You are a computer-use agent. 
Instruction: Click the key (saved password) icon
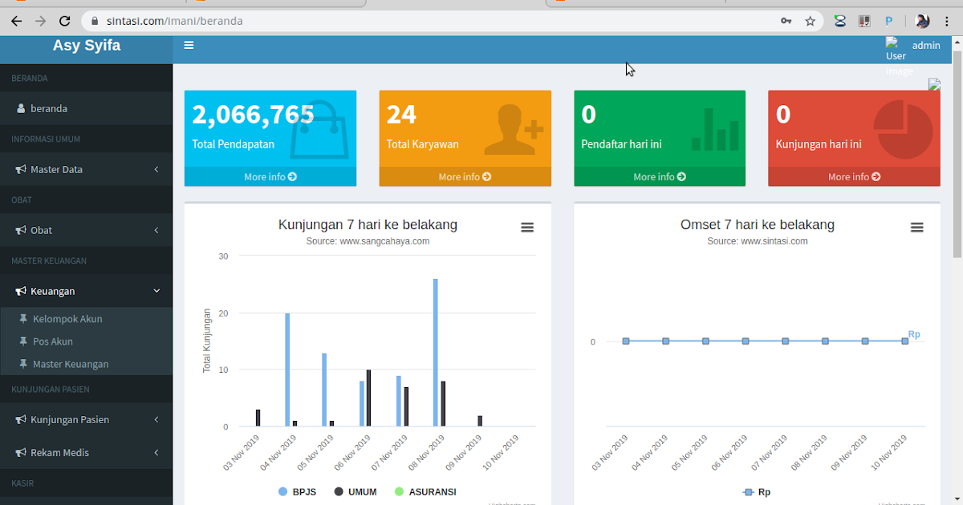(786, 21)
